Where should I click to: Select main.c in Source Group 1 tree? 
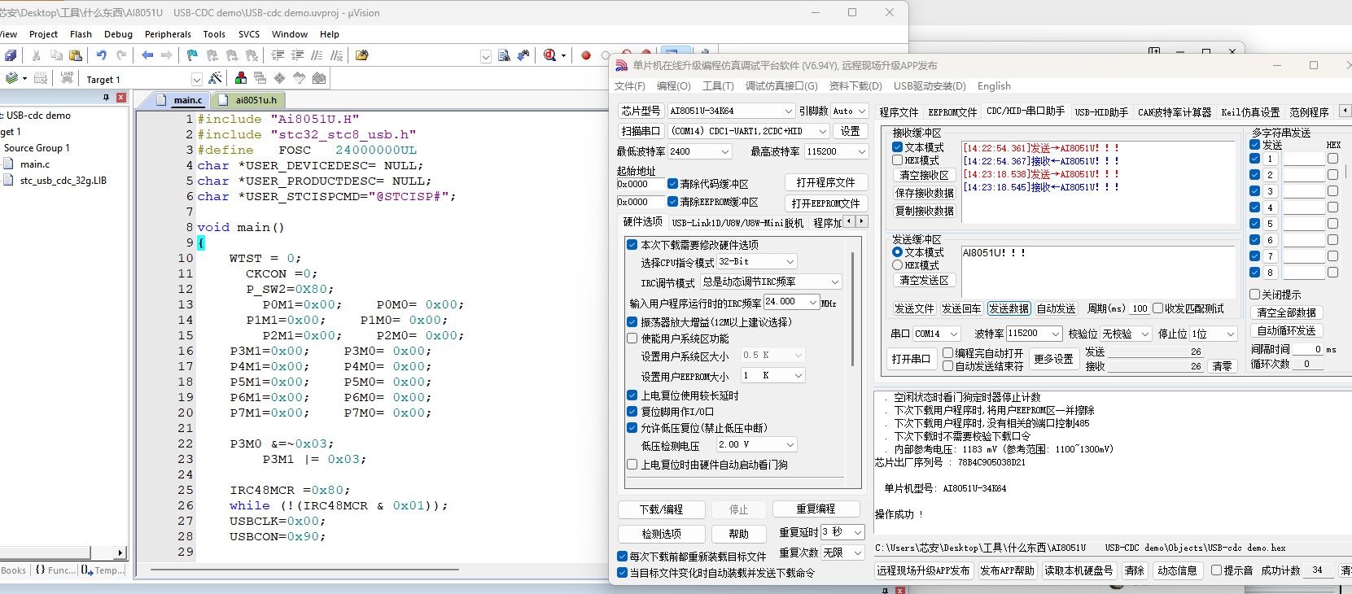(35, 164)
